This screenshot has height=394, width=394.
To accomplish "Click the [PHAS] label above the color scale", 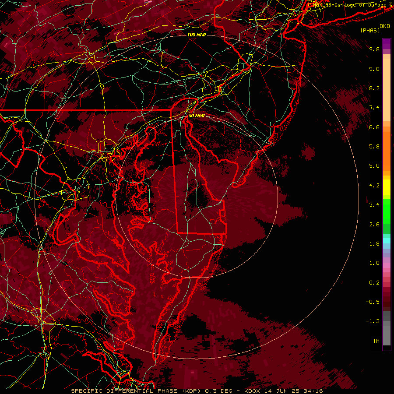I will coord(370,30).
